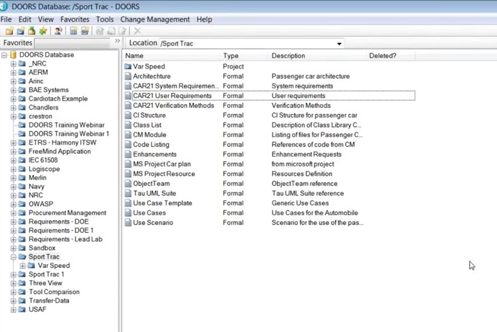Click the Favorites combo box field
Screen dimensions: 497x332
coord(72,43)
